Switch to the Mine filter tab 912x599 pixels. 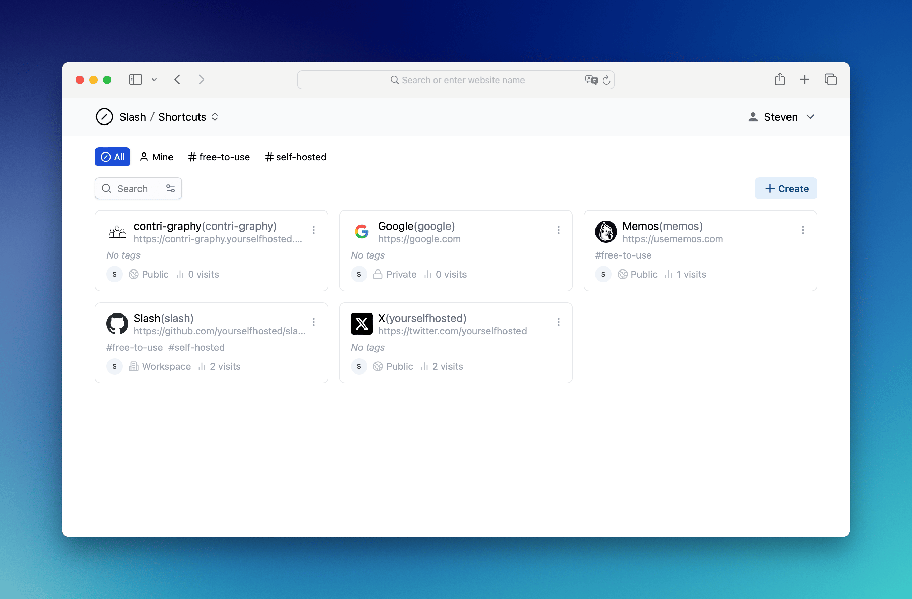click(156, 157)
